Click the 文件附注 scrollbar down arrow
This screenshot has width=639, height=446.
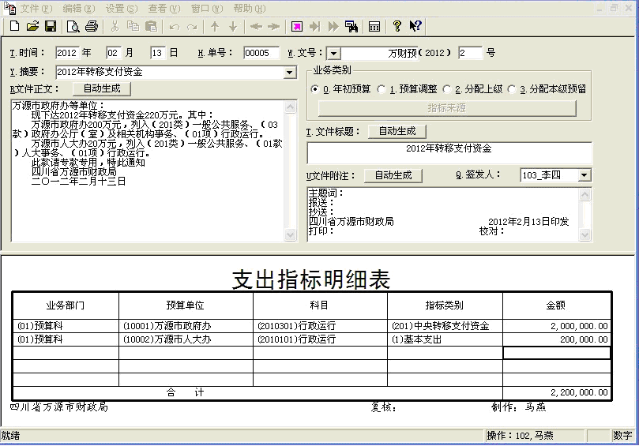tap(584, 234)
